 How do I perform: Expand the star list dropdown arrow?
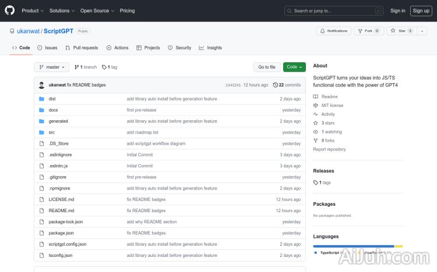pos(422,31)
